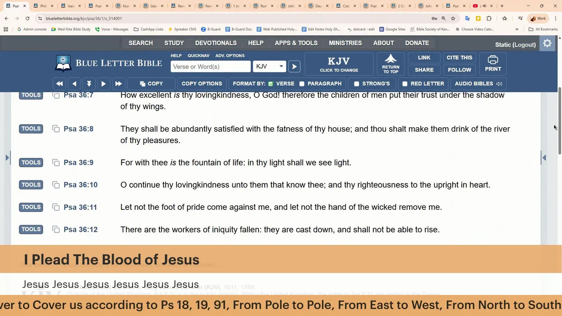Click the search go arrow beside KJV

[x=294, y=66]
